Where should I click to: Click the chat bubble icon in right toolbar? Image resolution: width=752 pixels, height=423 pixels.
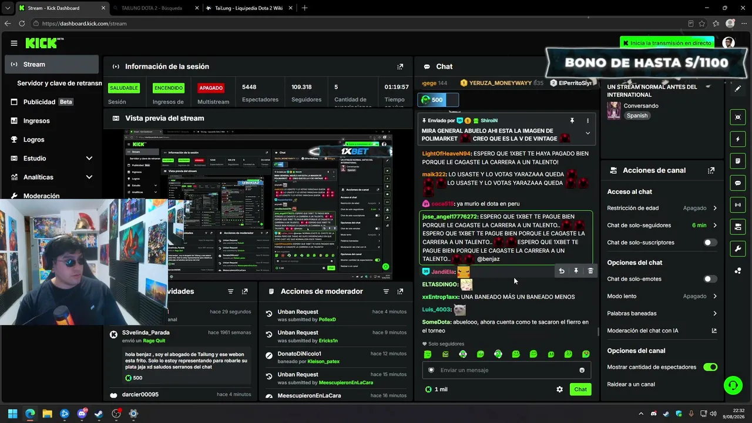[738, 183]
